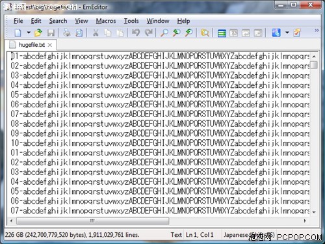The image size is (325, 244).
Task: Open the Window menu
Action: point(158,21)
